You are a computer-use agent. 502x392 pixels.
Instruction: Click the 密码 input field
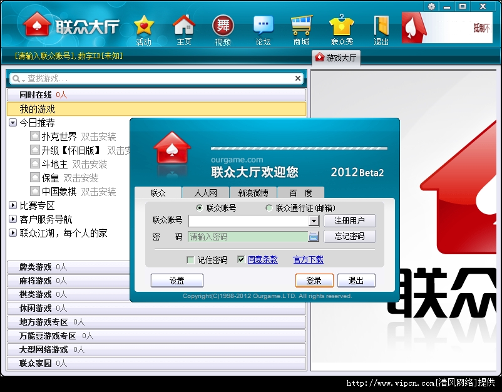[x=248, y=237]
